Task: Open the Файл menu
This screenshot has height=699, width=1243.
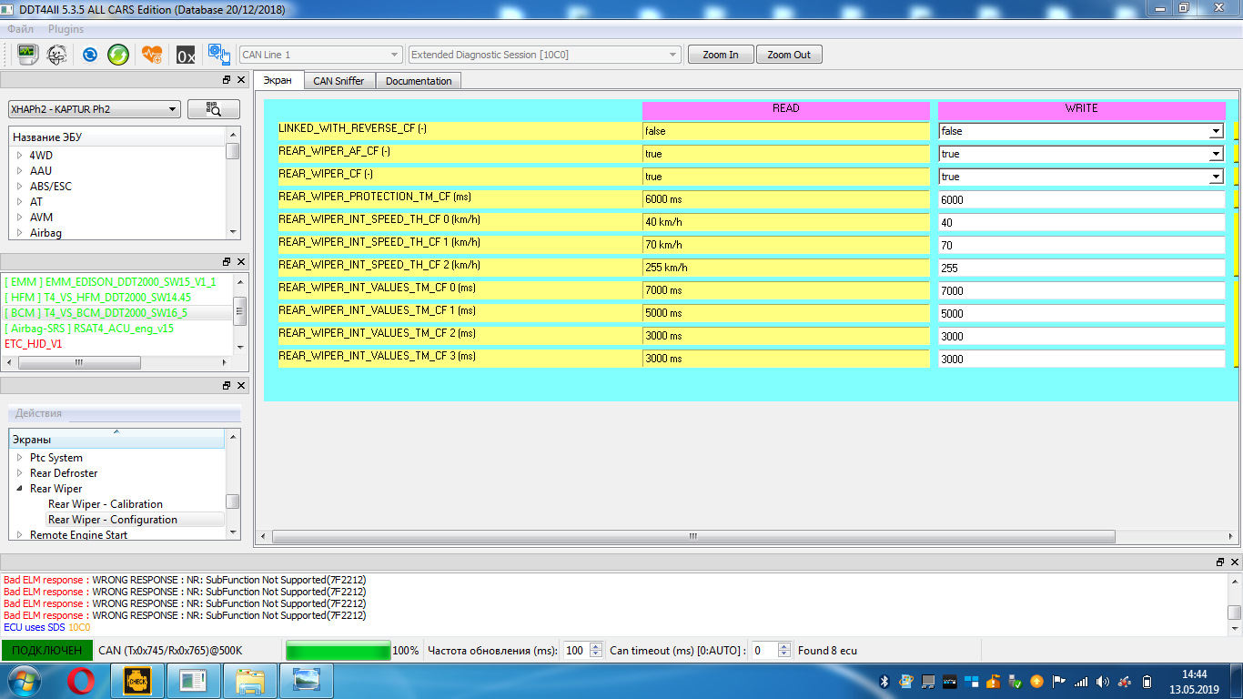Action: point(20,29)
